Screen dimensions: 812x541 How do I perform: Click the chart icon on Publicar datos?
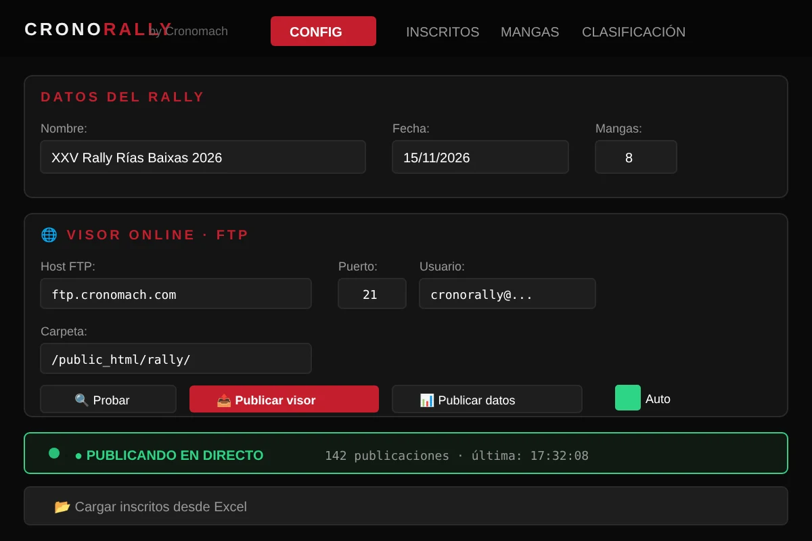pyautogui.click(x=427, y=400)
